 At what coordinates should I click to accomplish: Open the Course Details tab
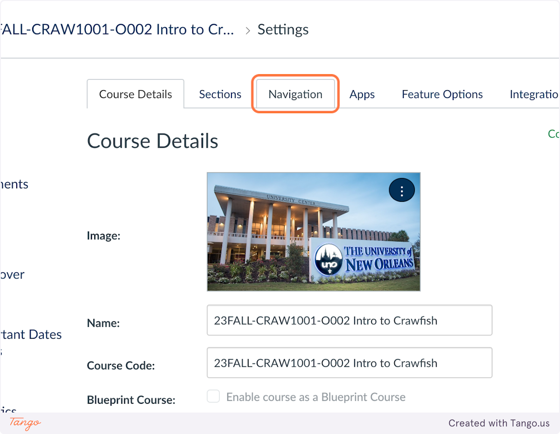(x=135, y=94)
